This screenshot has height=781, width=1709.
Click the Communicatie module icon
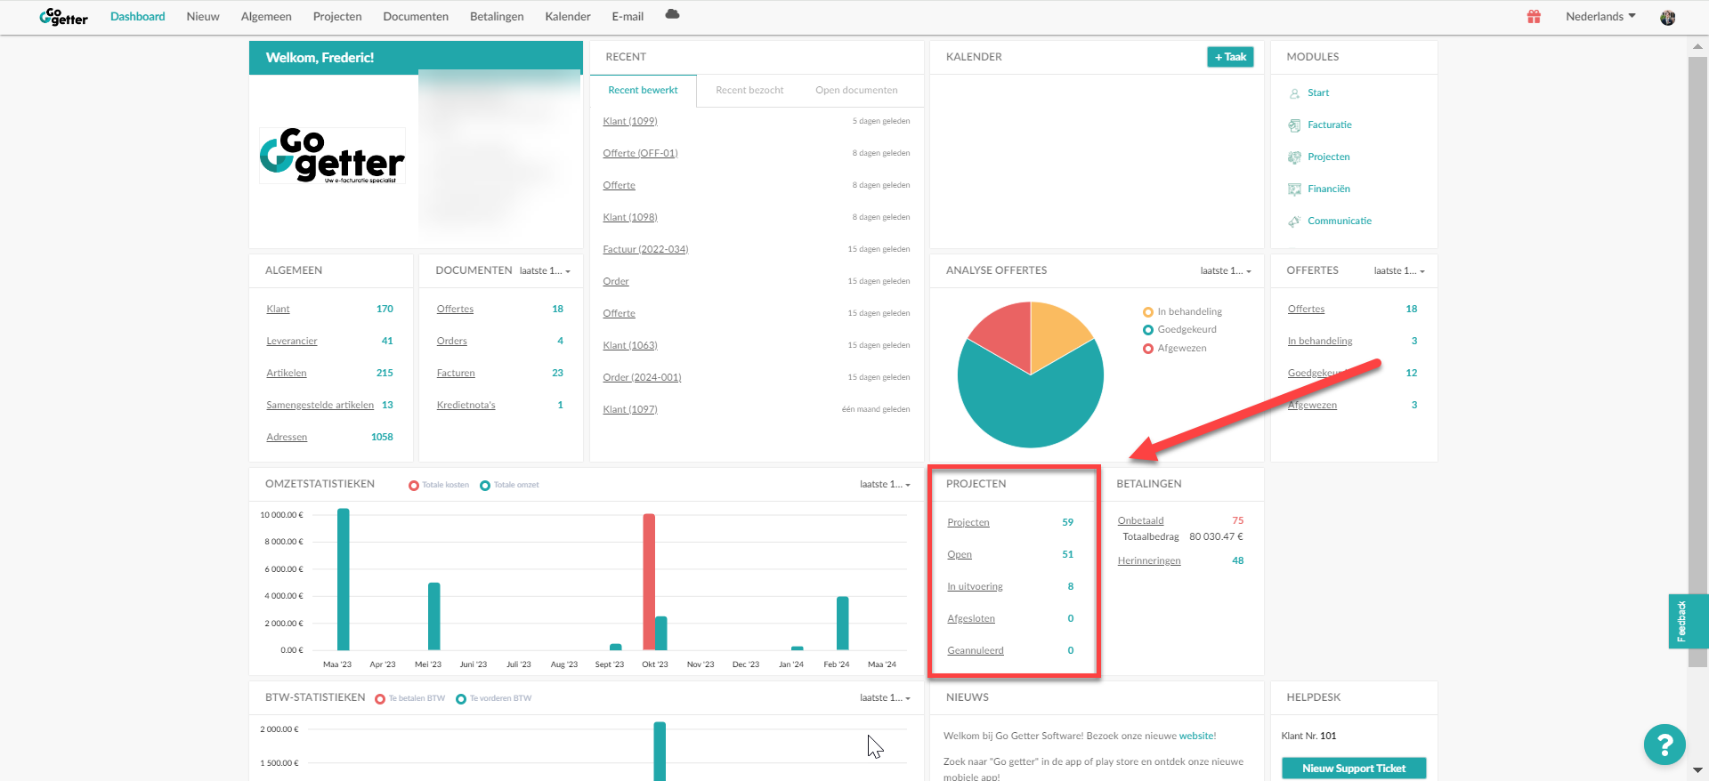1294,221
